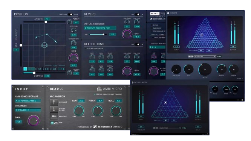This screenshot has width=251, height=141.
Task: Click the Exoverb Micro triangle position dot
Action: click(165, 103)
